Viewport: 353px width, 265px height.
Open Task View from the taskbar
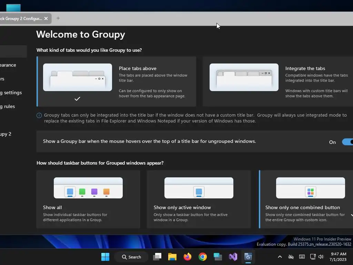pos(157,257)
